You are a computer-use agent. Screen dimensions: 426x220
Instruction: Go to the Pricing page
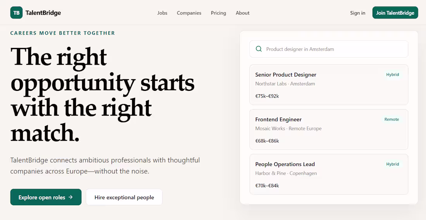pyautogui.click(x=218, y=13)
